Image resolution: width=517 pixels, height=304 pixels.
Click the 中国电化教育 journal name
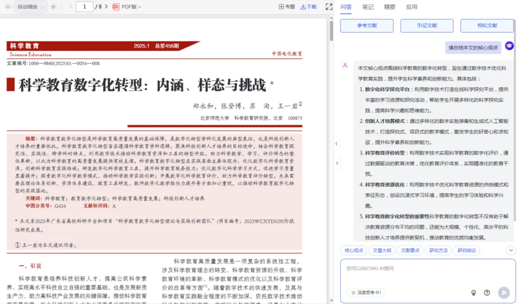click(x=287, y=54)
